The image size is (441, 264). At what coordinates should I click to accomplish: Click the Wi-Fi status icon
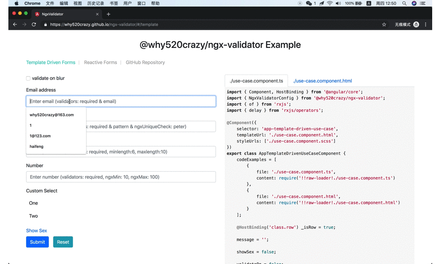coord(329,4)
